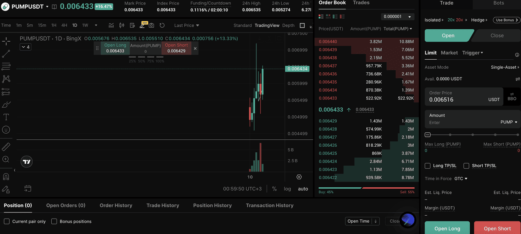Open the Position History tab
This screenshot has height=234, width=521.
(212, 206)
